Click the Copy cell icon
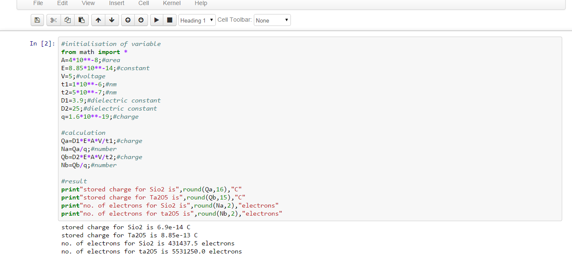 pos(67,20)
